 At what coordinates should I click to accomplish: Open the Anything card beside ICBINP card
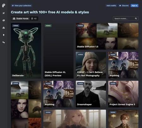click(x=123, y=65)
